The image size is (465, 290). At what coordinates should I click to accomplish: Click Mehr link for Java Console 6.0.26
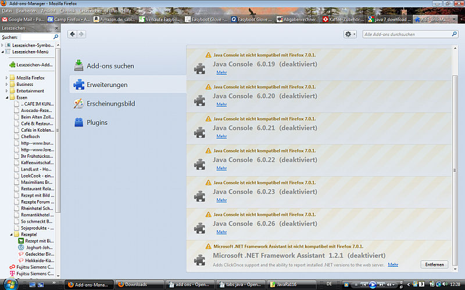point(221,232)
